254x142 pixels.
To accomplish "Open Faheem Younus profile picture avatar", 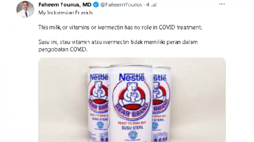I will (x=25, y=9).
